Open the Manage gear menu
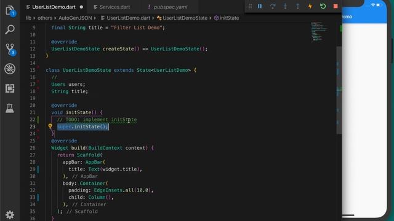Image resolution: width=394 pixels, height=221 pixels. pos(10,215)
